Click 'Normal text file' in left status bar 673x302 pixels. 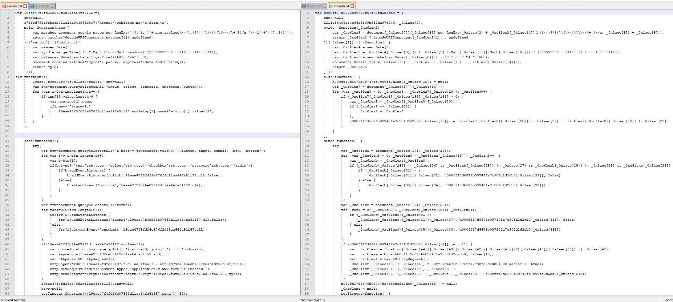coord(13,300)
